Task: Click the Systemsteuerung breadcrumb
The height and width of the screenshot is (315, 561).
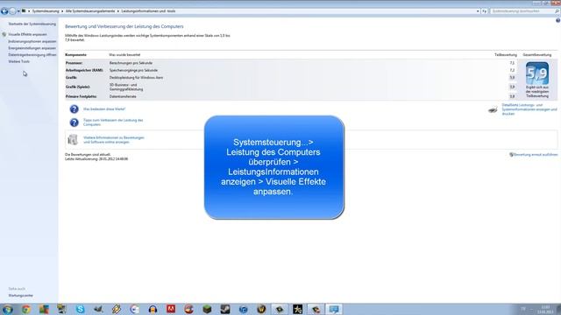Action: (46, 11)
